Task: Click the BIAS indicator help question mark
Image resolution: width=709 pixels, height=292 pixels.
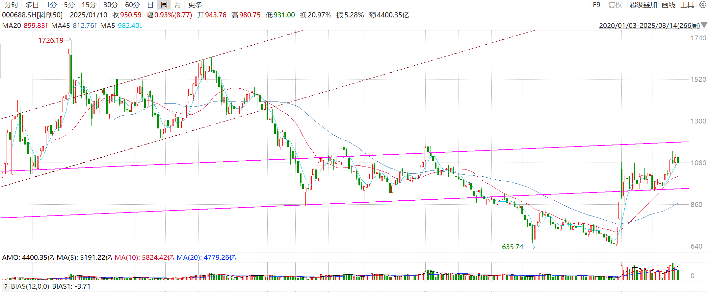Action: (x=6, y=287)
